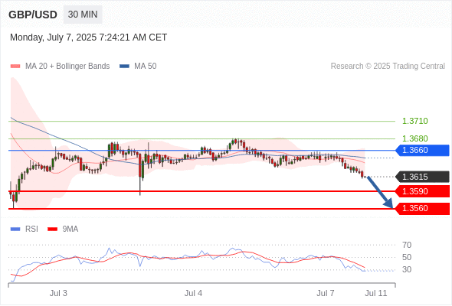The width and height of the screenshot is (452, 306).
Task: Select the red 1.3560 support tag
Action: (x=422, y=208)
